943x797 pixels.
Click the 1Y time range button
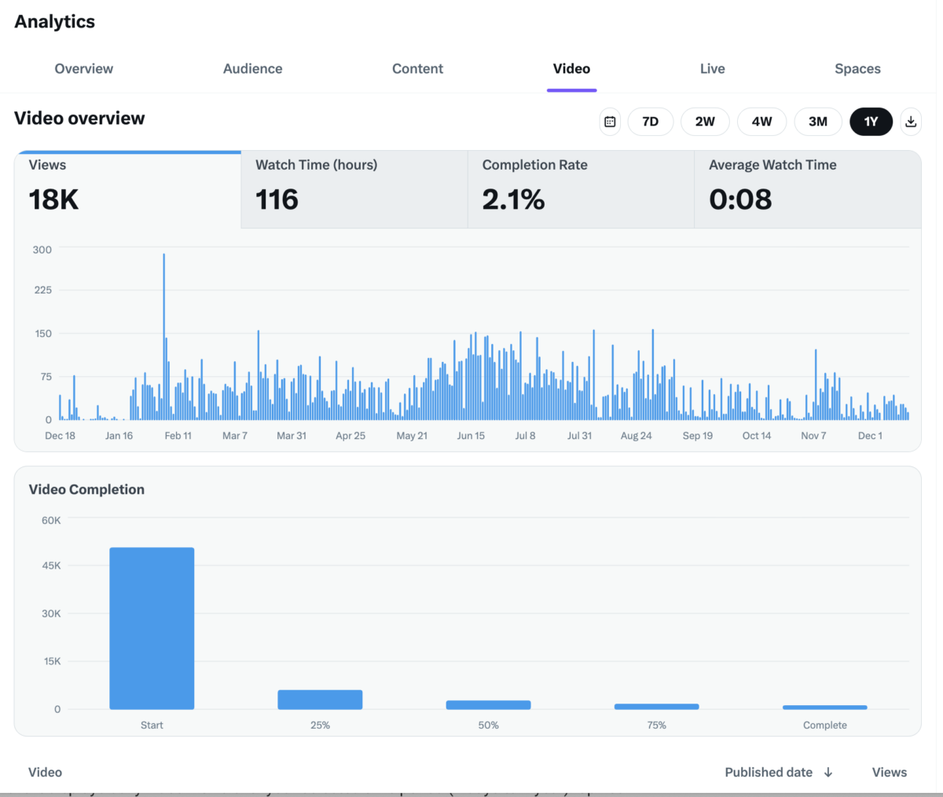(x=871, y=122)
